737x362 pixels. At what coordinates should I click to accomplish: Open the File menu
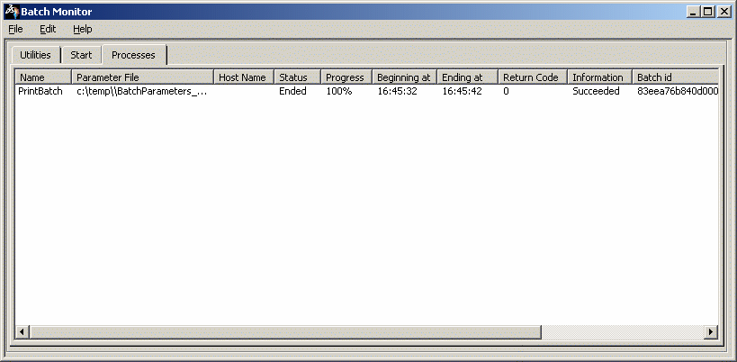15,29
